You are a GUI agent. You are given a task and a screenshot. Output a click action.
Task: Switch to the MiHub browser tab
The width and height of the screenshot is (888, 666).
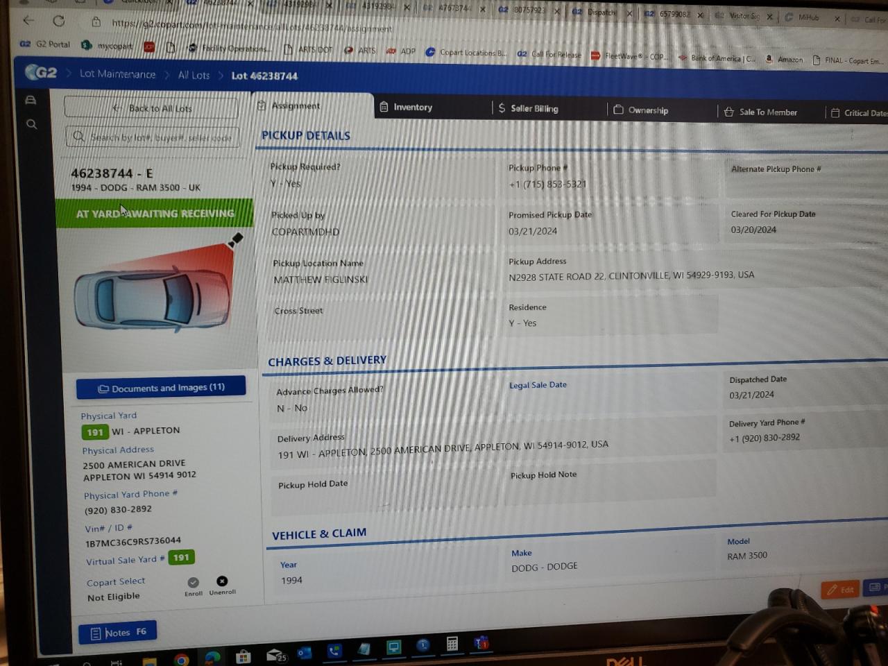point(808,17)
